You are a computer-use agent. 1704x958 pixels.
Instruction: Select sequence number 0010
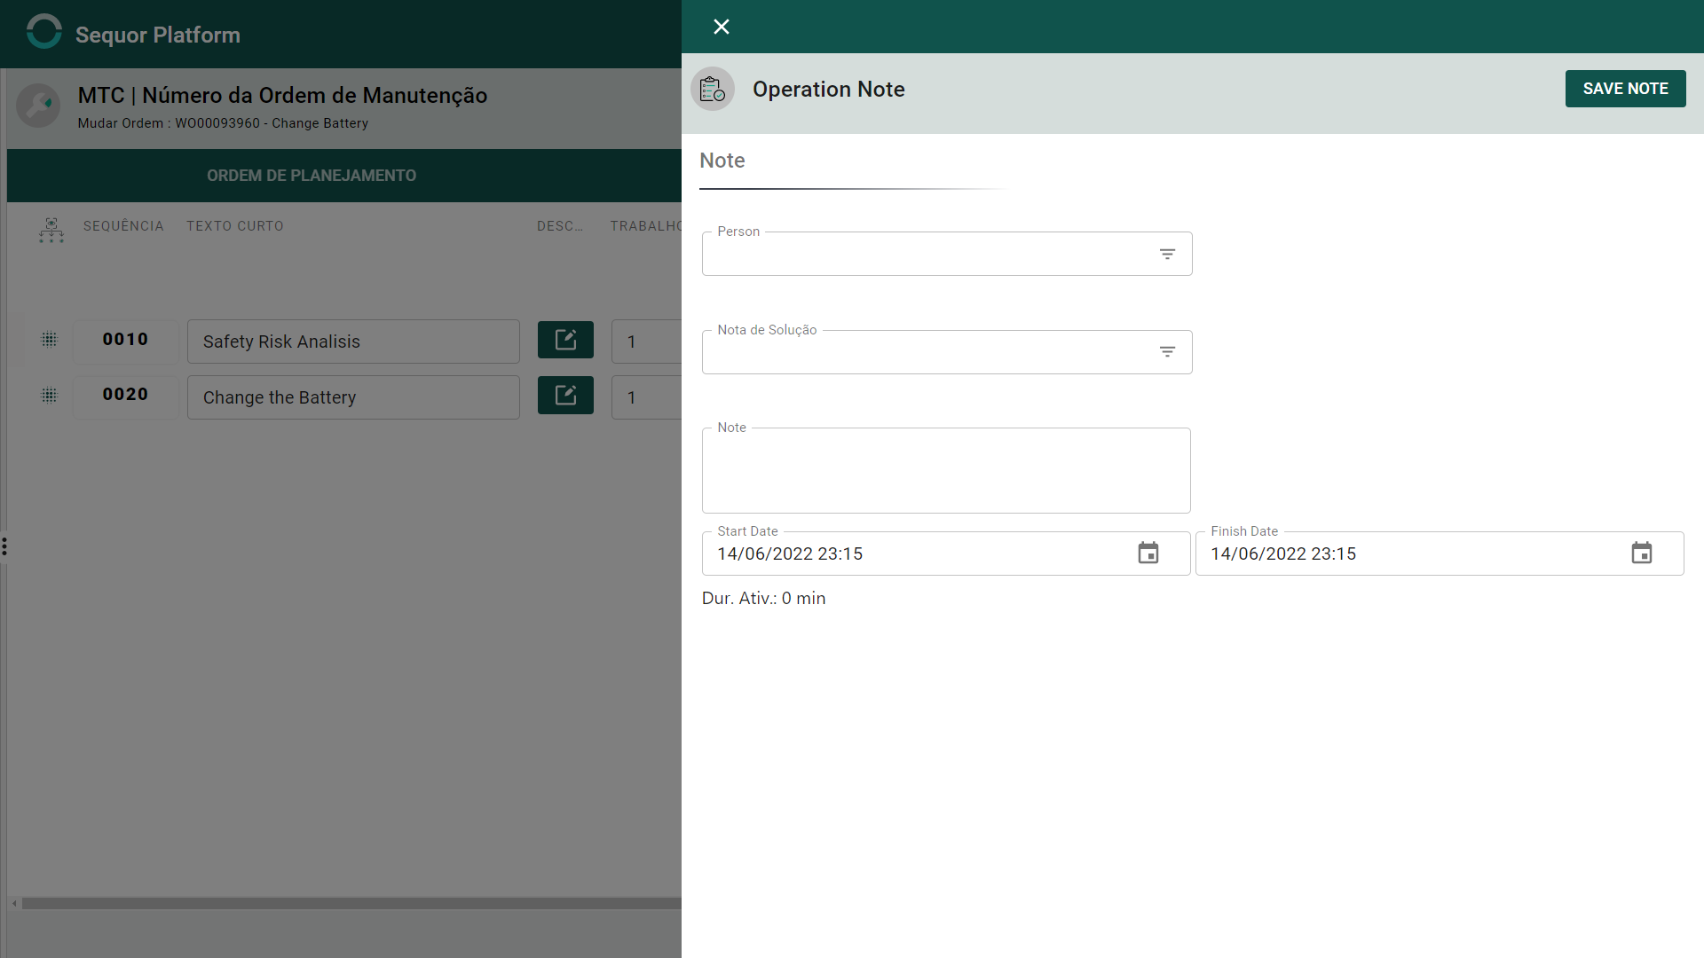[x=125, y=340]
